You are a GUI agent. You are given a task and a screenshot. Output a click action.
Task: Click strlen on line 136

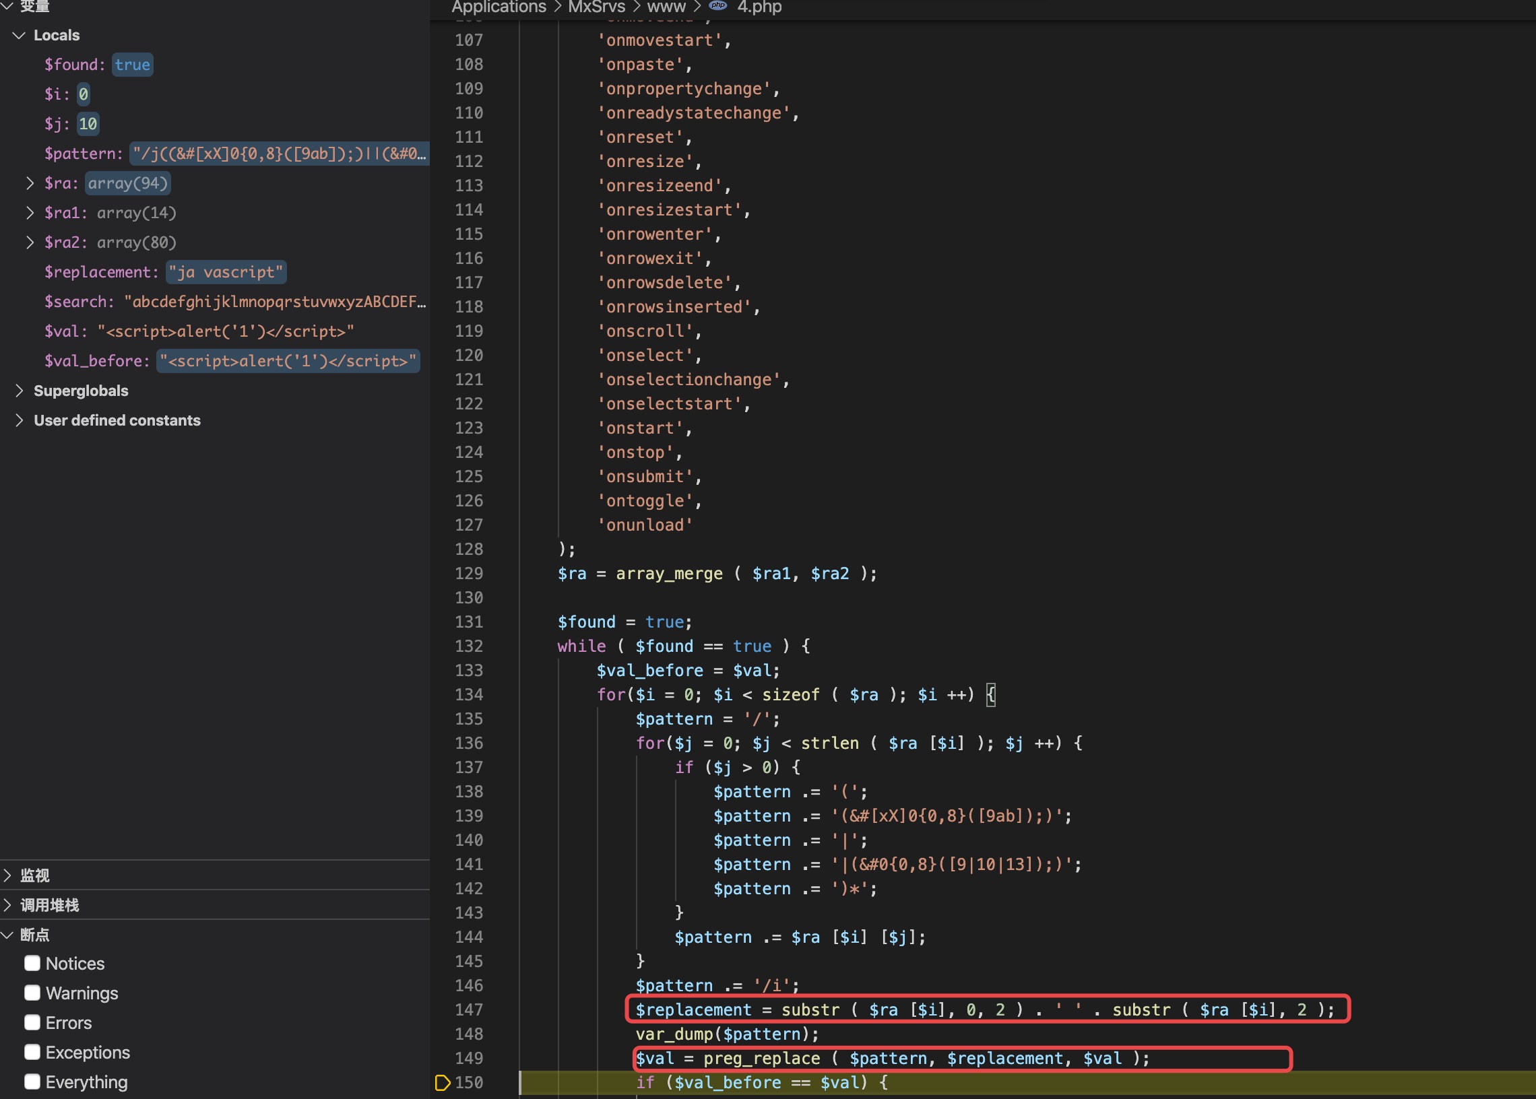[x=830, y=743]
